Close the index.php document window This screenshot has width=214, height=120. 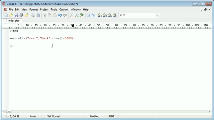pos(210,10)
